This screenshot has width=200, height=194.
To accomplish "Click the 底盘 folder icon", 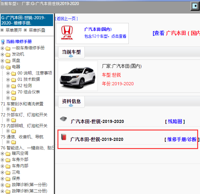I will [x=8, y=61].
